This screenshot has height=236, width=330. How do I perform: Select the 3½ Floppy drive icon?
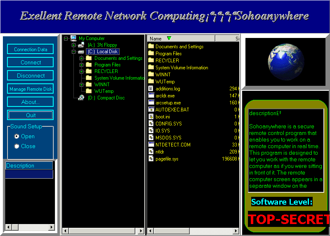pos(81,45)
